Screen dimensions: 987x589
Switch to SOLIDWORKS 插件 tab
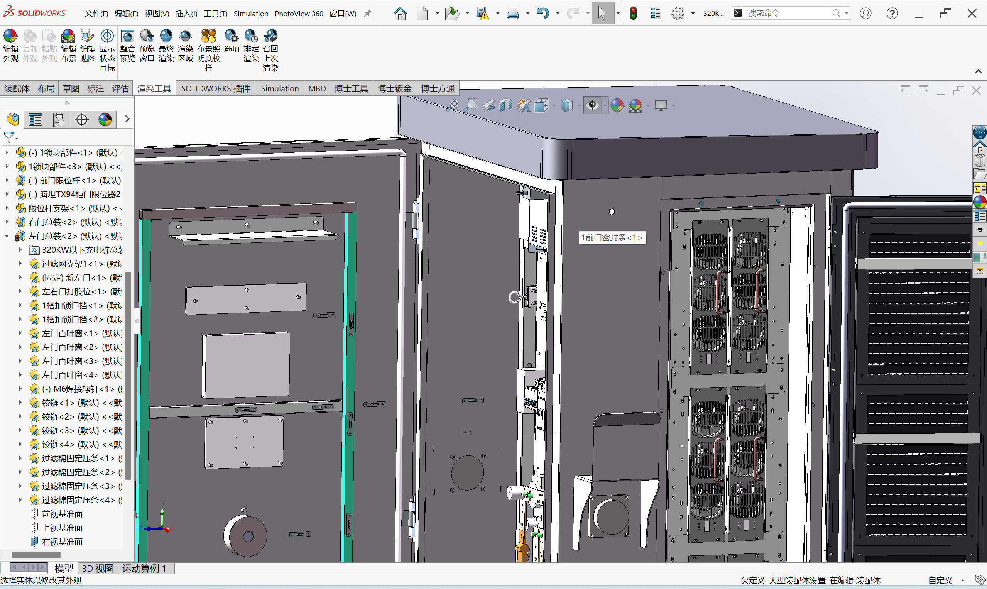pos(215,88)
